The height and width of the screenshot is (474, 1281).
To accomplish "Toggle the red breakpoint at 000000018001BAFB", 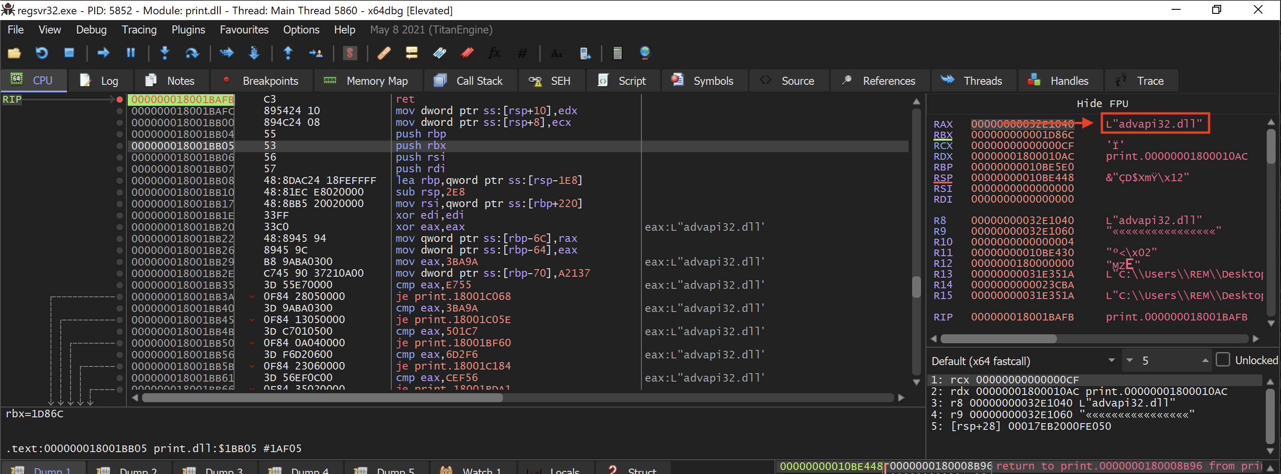I will (x=119, y=100).
